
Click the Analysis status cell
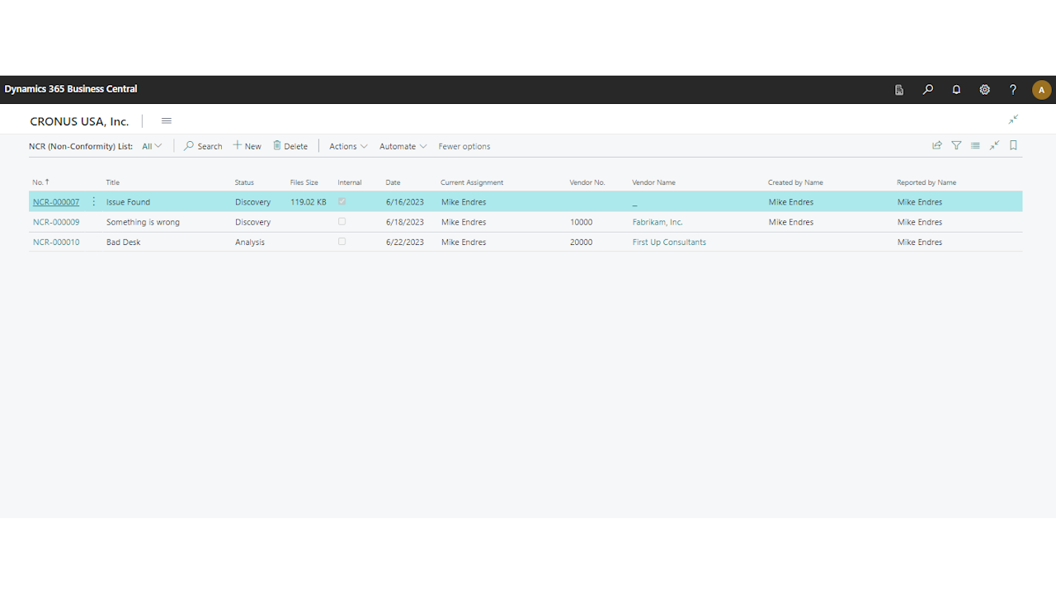[250, 243]
